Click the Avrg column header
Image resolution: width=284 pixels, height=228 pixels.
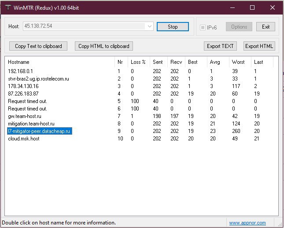pos(218,62)
